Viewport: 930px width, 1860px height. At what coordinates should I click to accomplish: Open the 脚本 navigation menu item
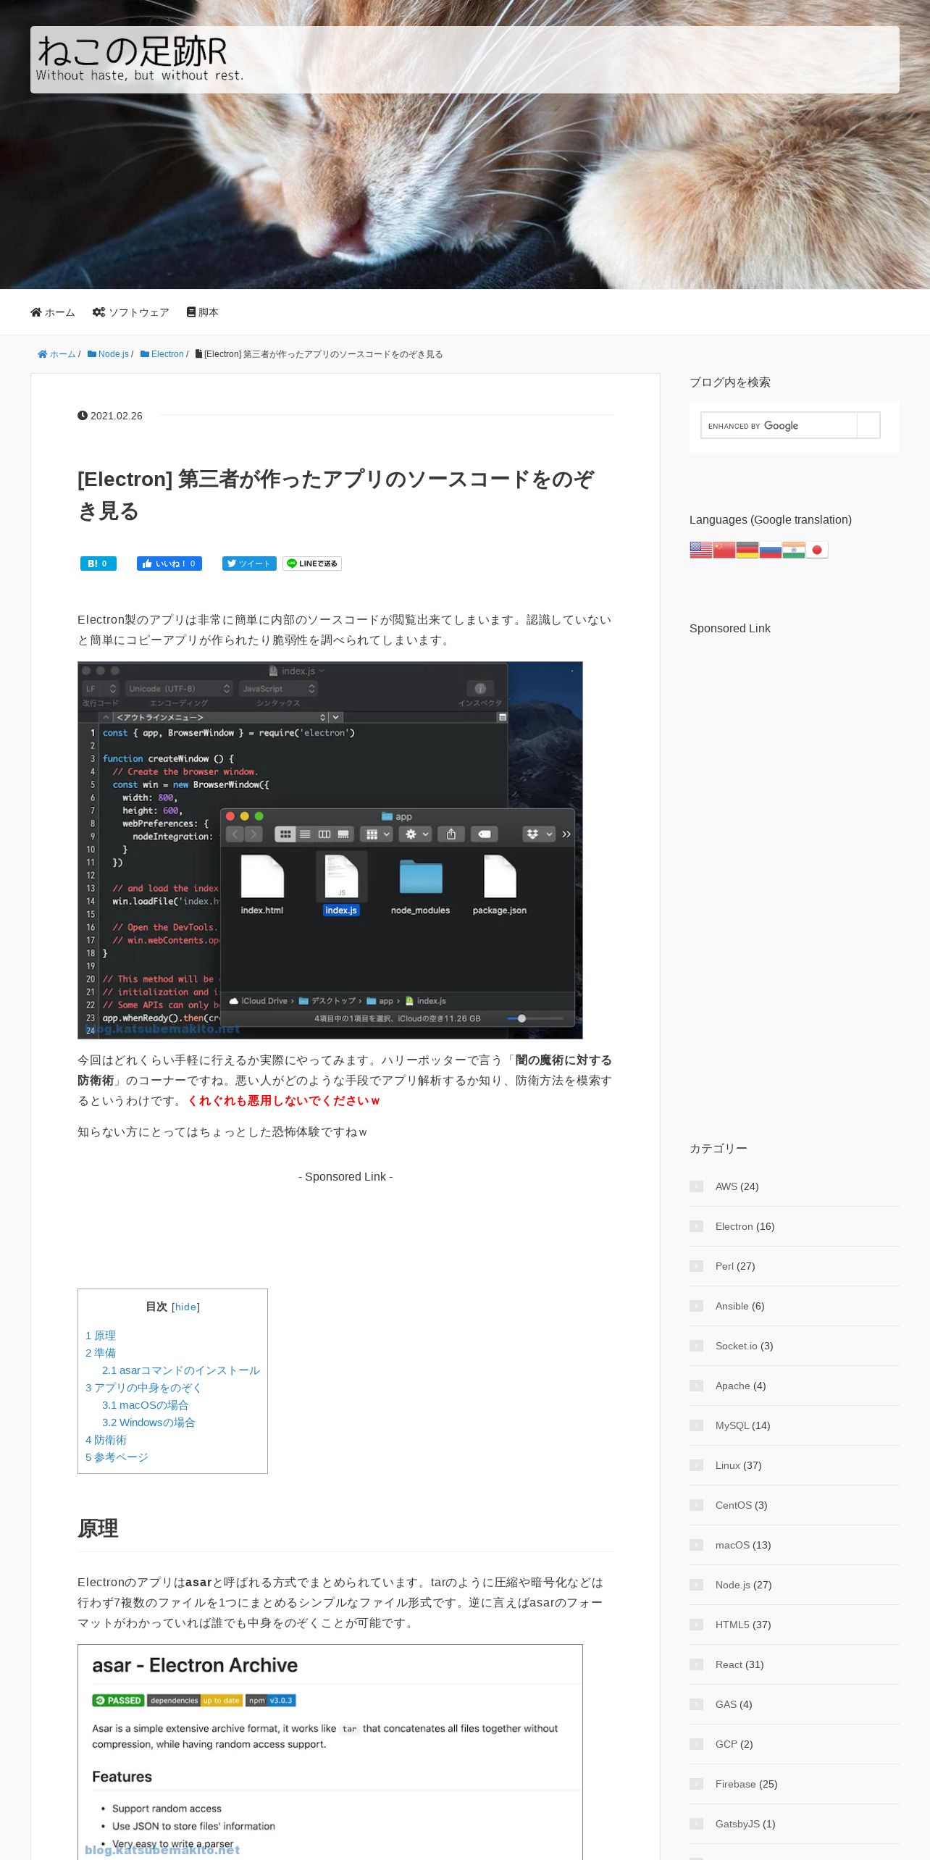coord(203,312)
